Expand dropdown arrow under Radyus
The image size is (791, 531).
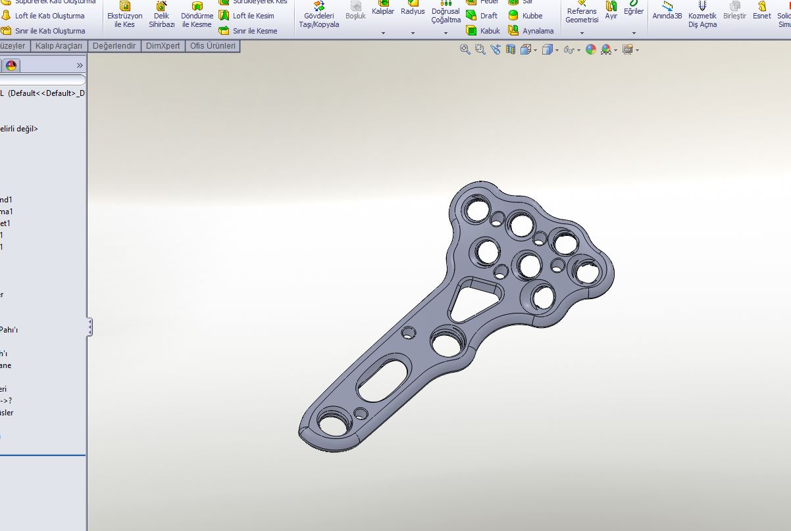413,33
